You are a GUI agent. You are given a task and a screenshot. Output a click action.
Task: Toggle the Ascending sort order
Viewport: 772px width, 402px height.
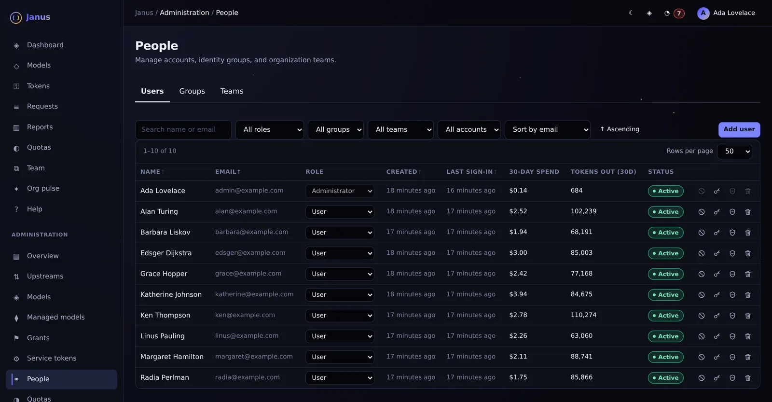pyautogui.click(x=620, y=129)
